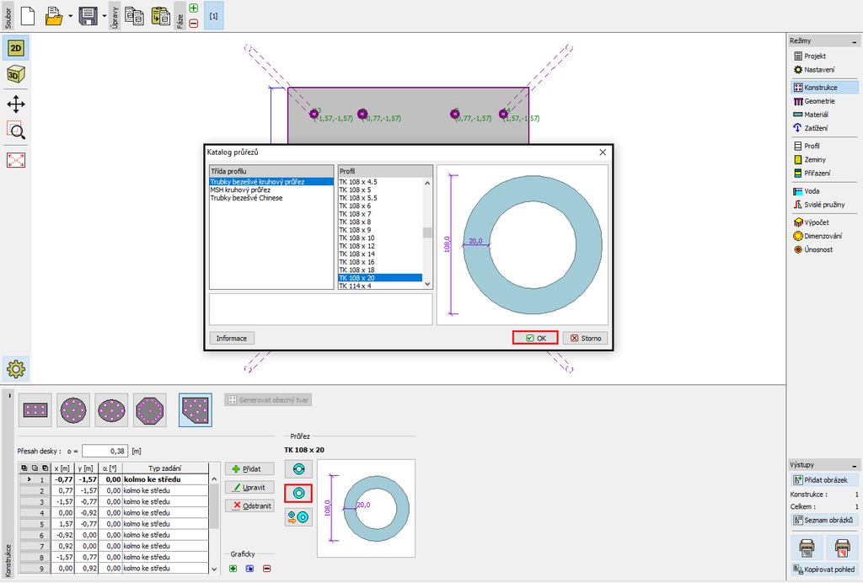Click the fit-to-window view icon
This screenshot has height=583, width=863.
[16, 160]
